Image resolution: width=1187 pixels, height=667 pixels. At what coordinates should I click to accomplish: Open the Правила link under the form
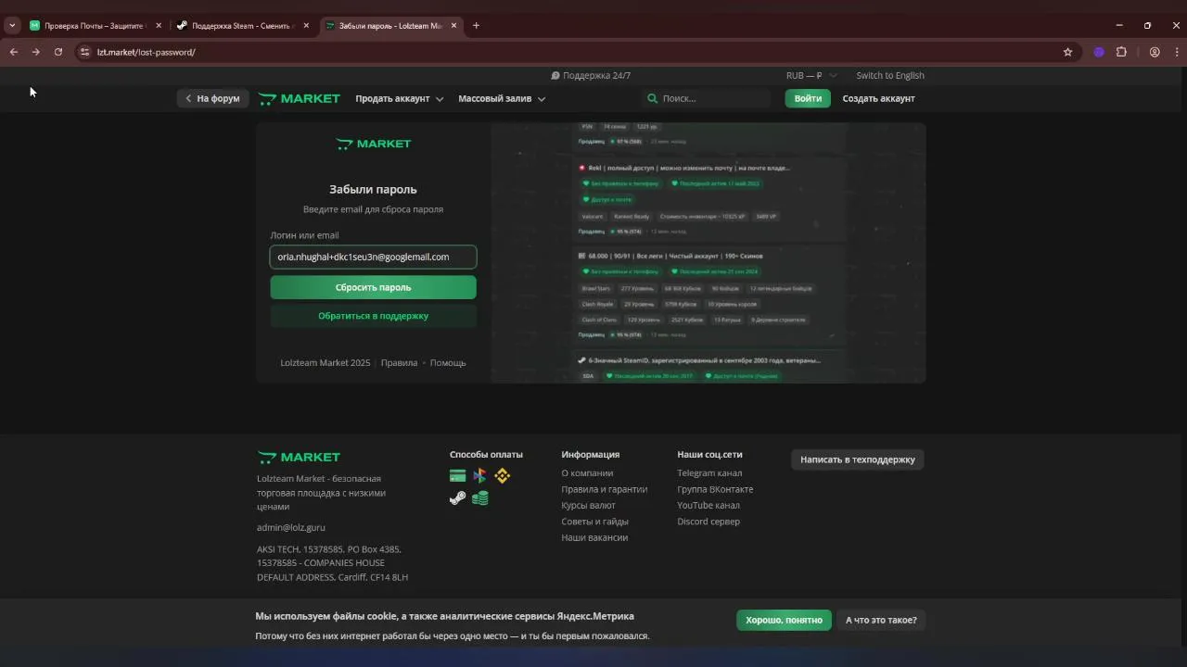399,362
